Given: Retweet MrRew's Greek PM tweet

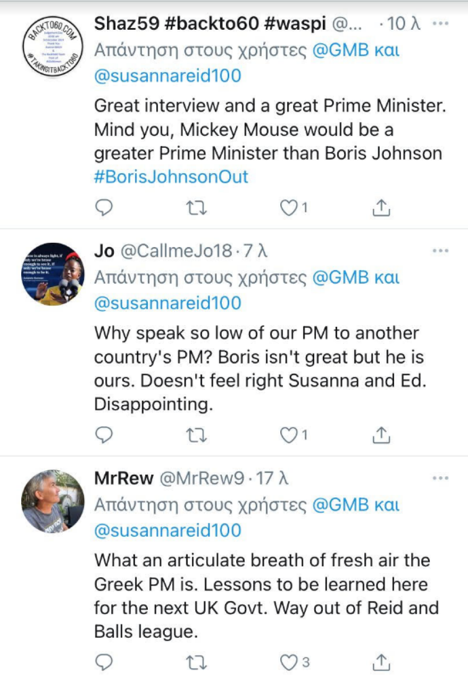Looking at the screenshot, I should 198,662.
